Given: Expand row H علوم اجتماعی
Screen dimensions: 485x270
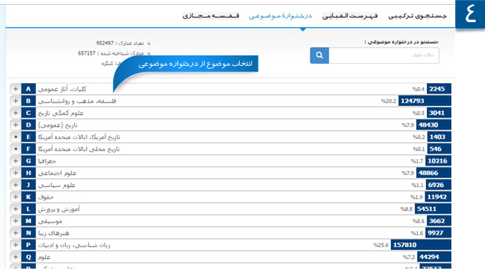Looking at the screenshot, I should click(x=15, y=173).
